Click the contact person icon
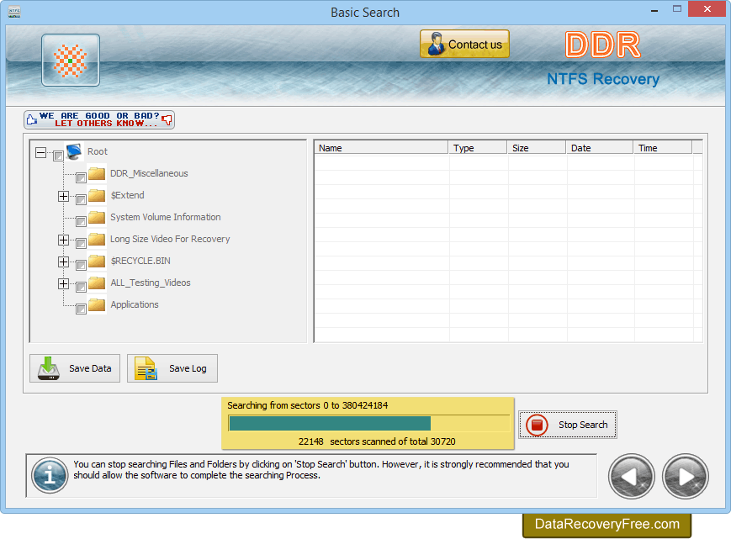The image size is (731, 539). point(436,44)
